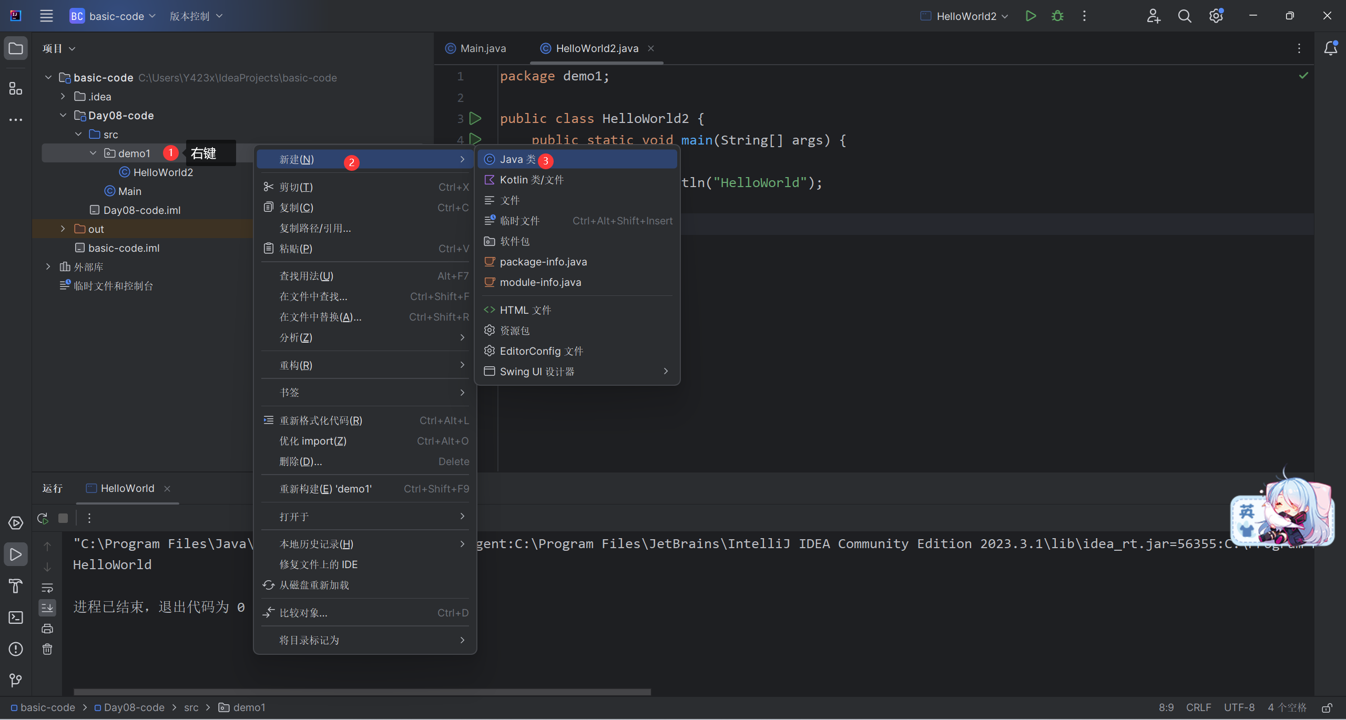Image resolution: width=1346 pixels, height=720 pixels.
Task: Click the Rerun icon in Run panel
Action: point(43,518)
